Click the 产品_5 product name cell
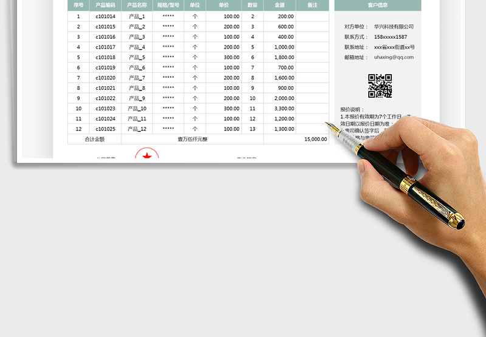 (x=137, y=58)
